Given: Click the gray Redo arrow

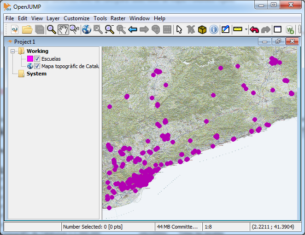Looking at the screenshot, I should (266, 29).
